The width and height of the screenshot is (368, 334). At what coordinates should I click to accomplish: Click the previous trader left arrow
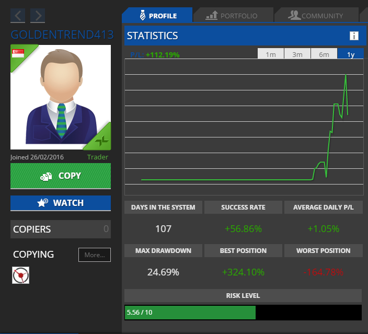click(18, 16)
